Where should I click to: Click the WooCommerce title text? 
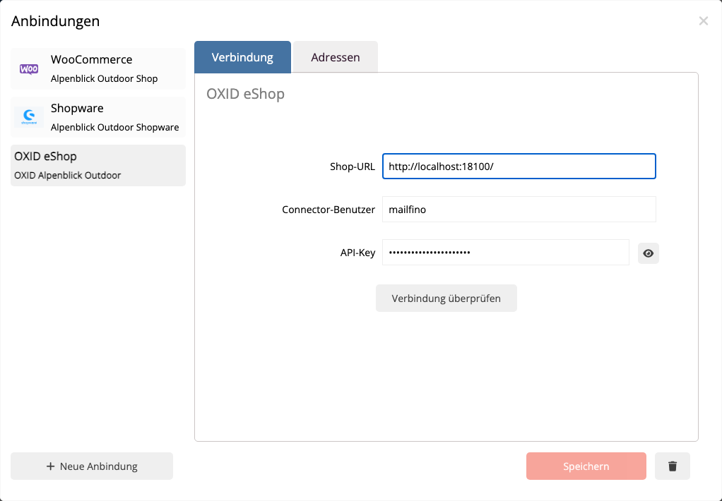[92, 59]
